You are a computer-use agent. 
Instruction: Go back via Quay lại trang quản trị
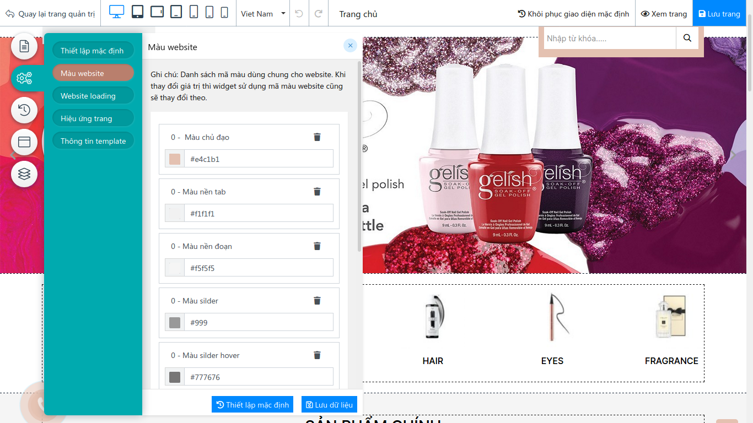(x=50, y=14)
